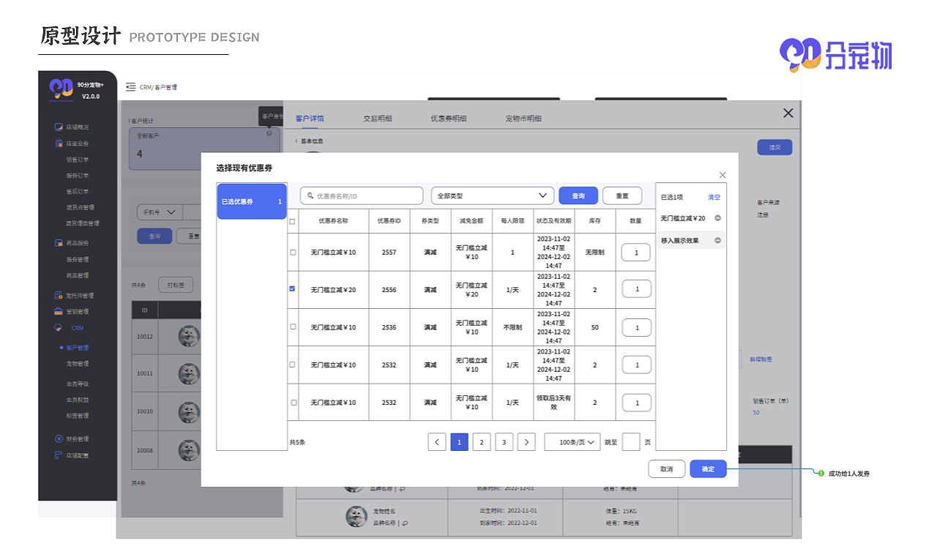Open 商品服务 section in the sidebar
Screen dimensions: 937x549
pyautogui.click(x=72, y=243)
